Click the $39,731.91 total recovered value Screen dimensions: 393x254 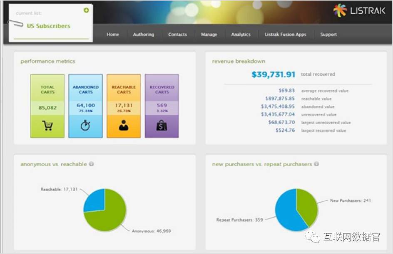coord(274,74)
